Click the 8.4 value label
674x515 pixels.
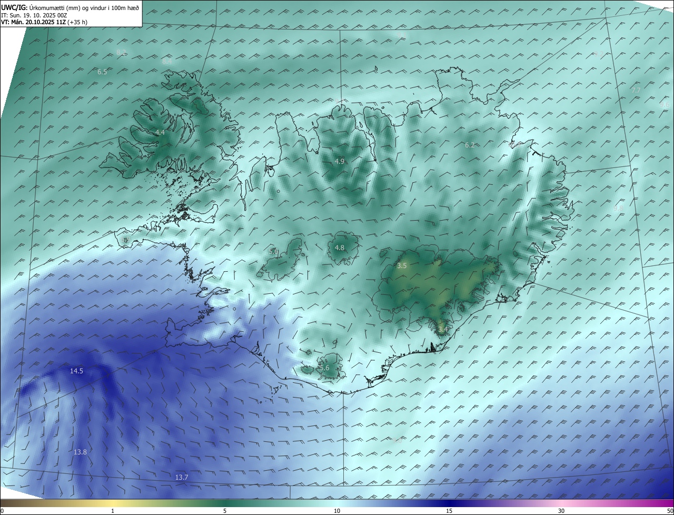(167, 61)
